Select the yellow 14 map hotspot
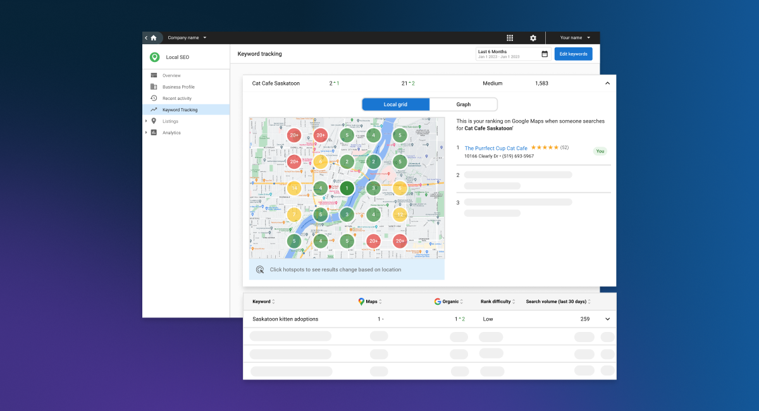759x411 pixels. [x=294, y=188]
